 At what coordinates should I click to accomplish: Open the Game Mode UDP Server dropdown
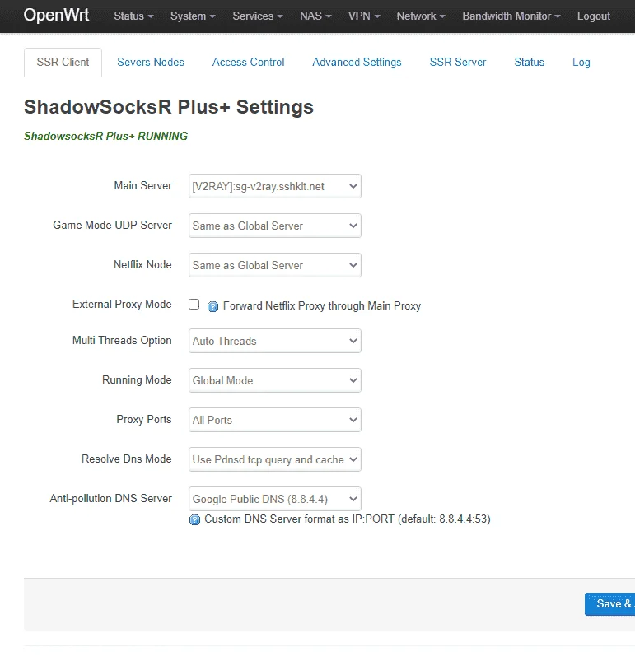275,226
